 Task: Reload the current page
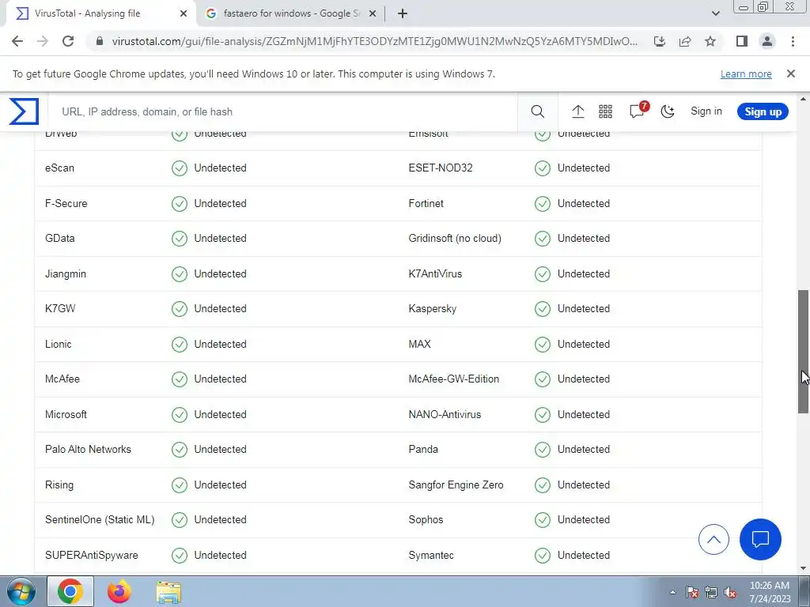(x=68, y=41)
